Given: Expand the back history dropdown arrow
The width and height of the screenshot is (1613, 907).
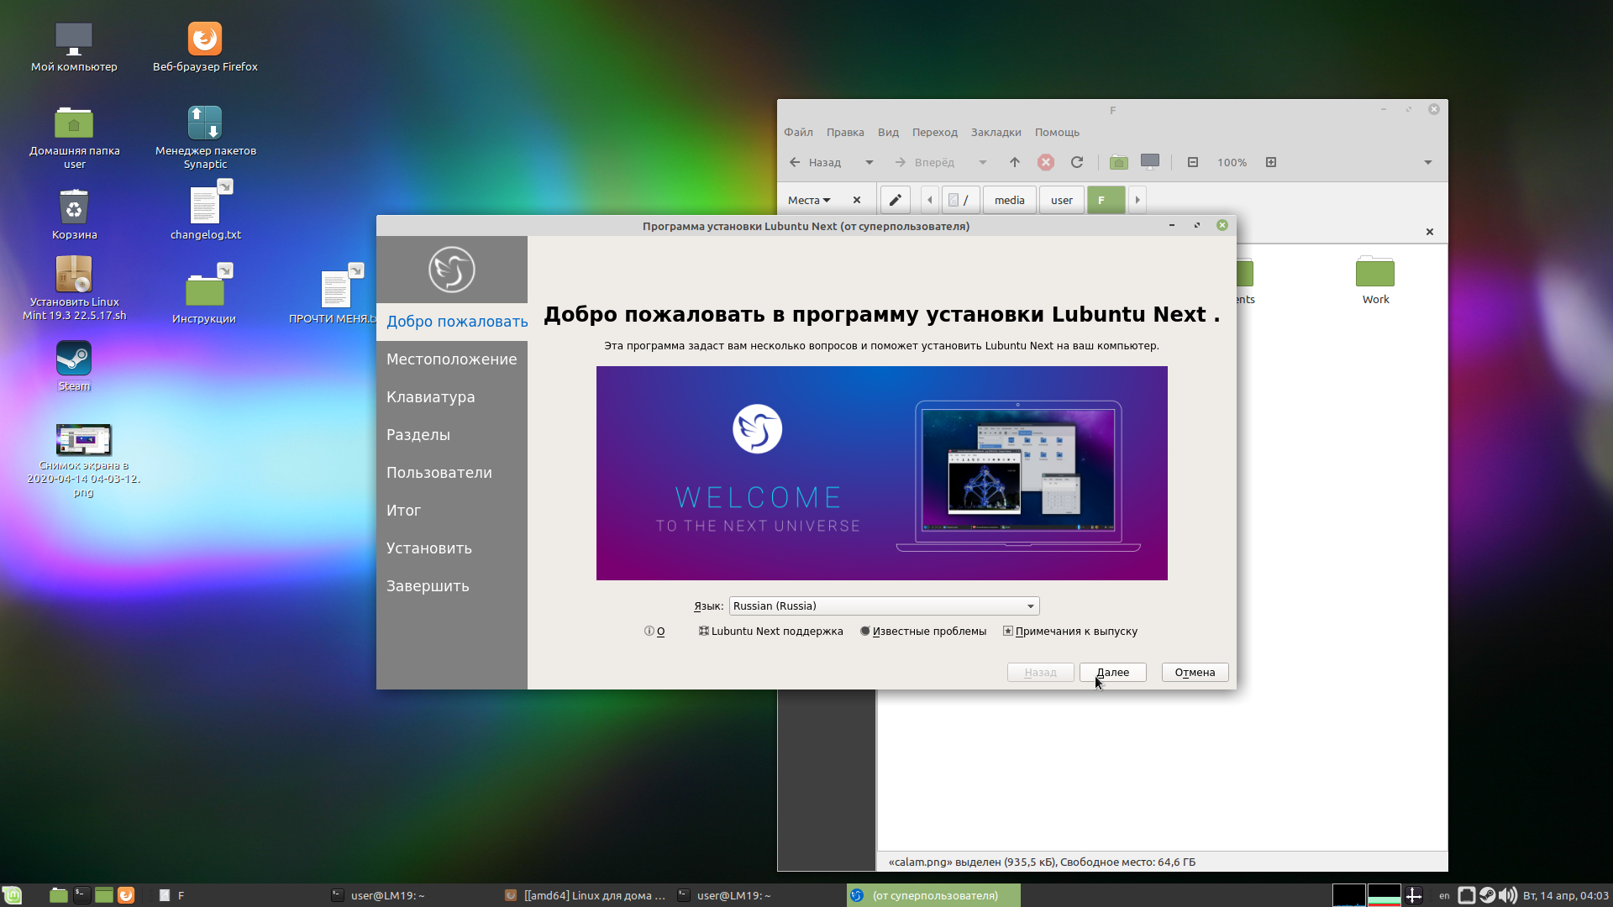Looking at the screenshot, I should [x=870, y=162].
